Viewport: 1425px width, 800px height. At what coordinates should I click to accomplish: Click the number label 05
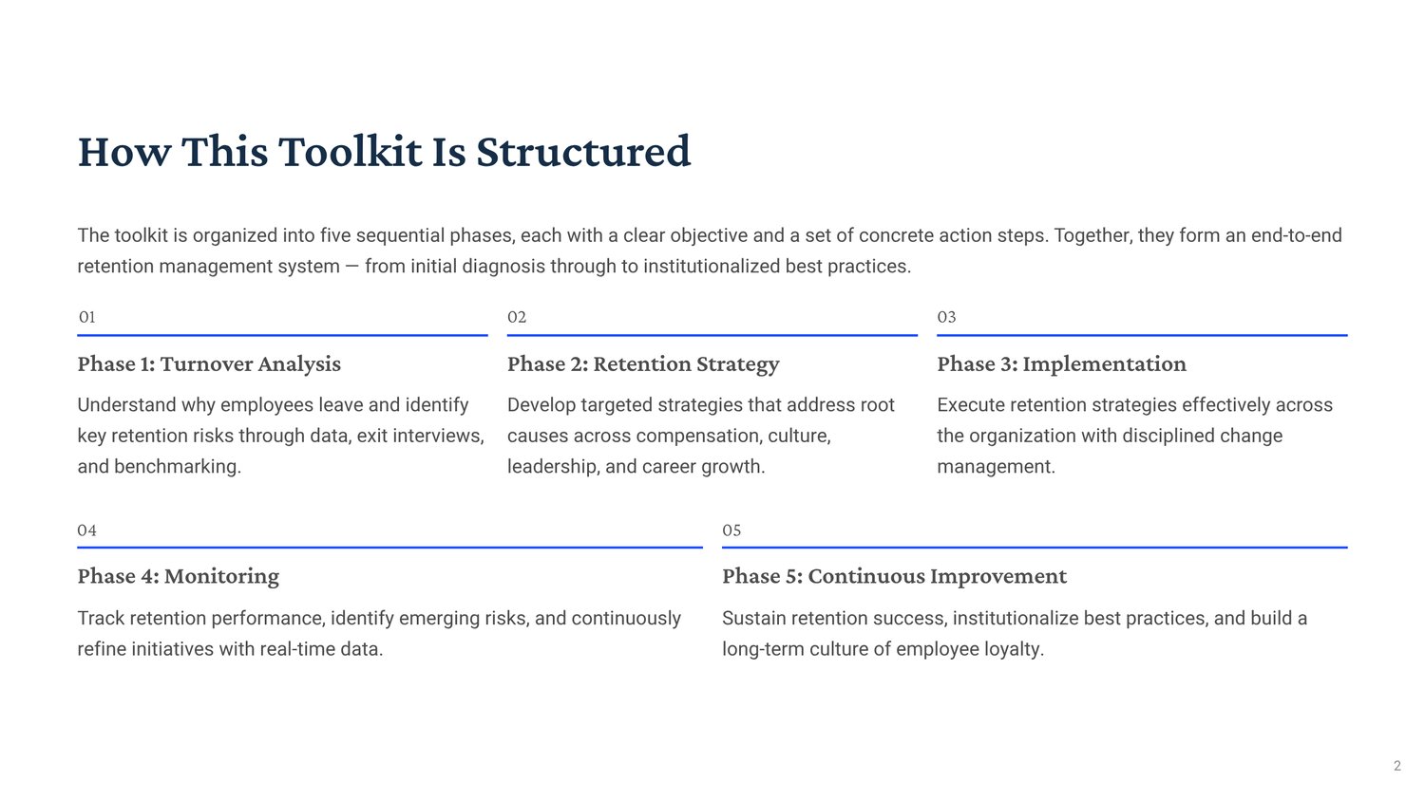[x=731, y=530]
